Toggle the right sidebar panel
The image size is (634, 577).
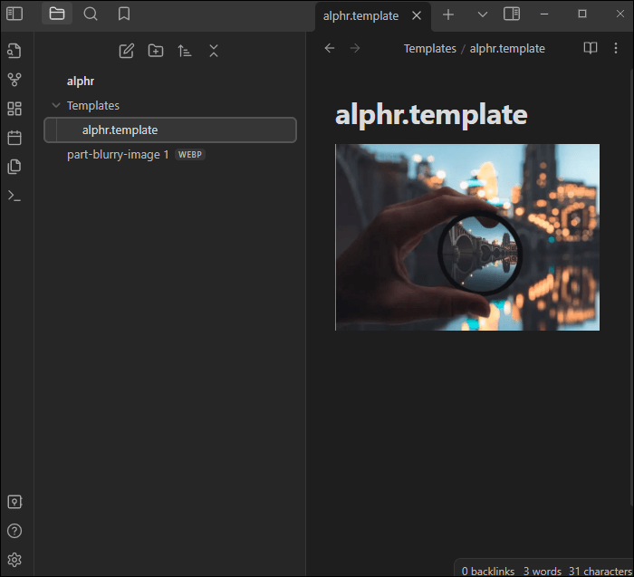512,14
